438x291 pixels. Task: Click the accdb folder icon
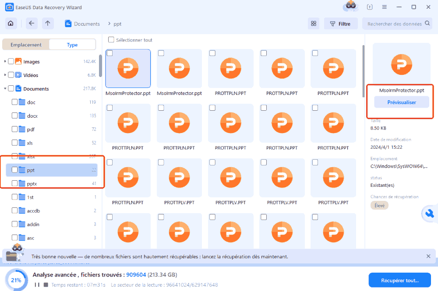(22, 210)
